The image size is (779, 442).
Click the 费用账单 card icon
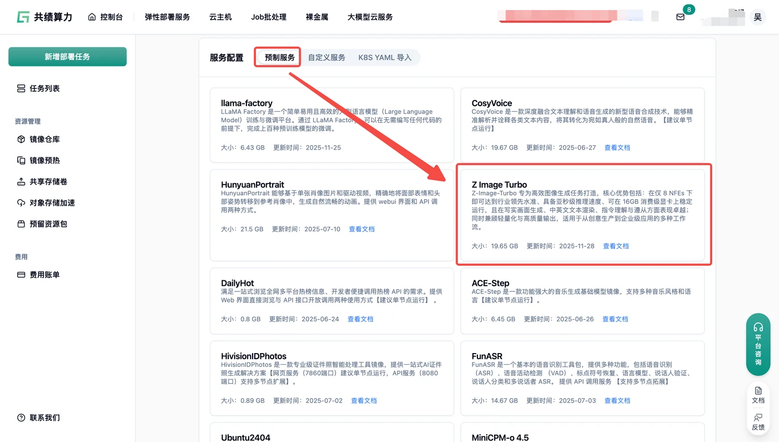pyautogui.click(x=21, y=275)
